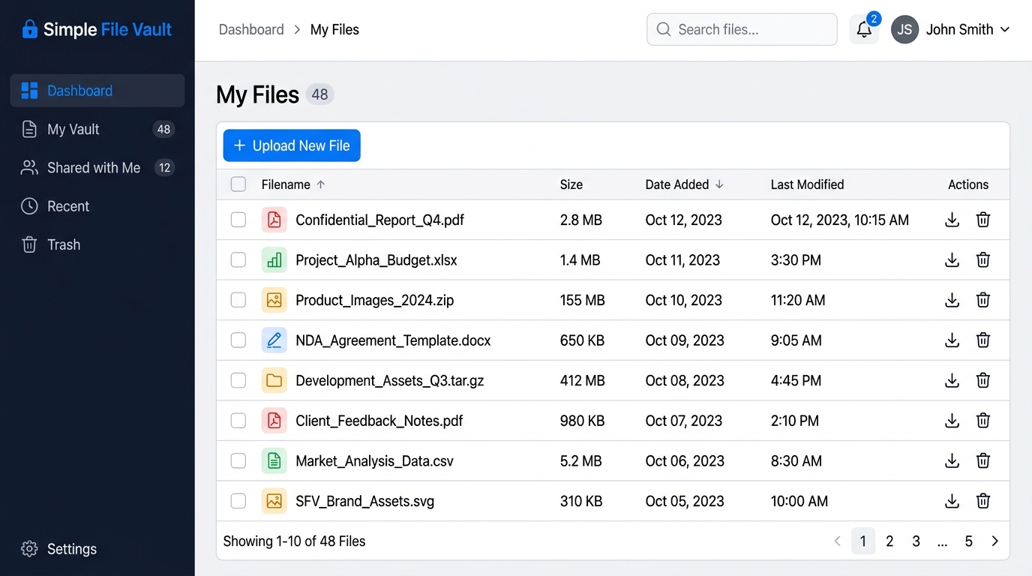Screen dimensions: 1032x576
Task: Select page 1 in pagination
Action: 863,541
